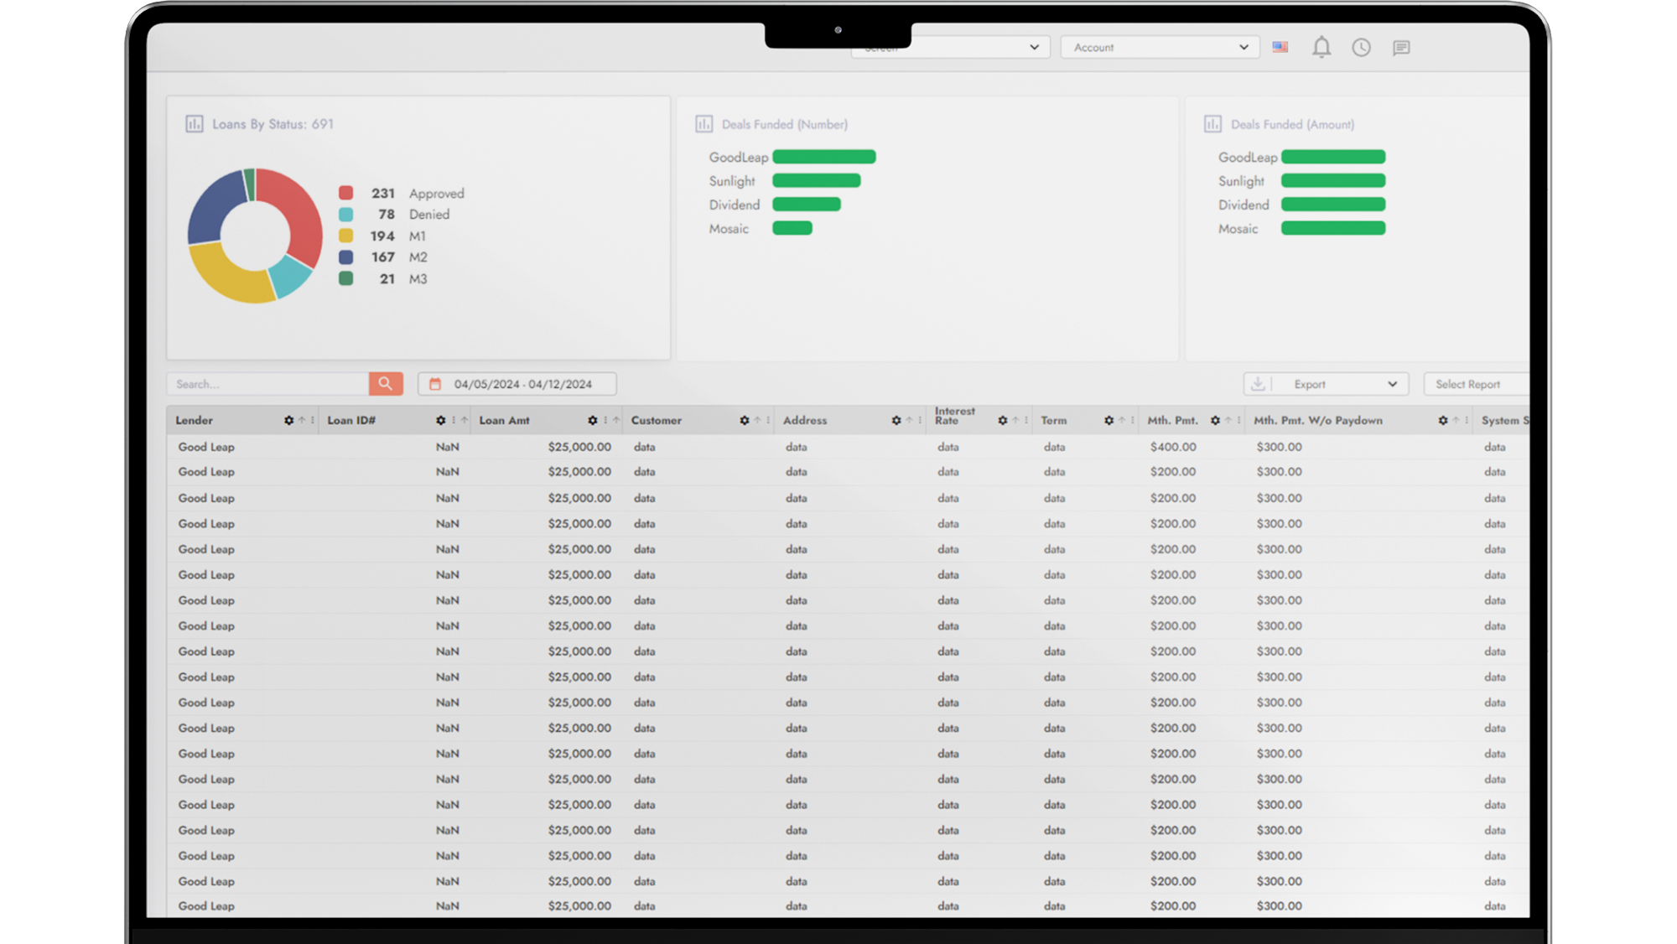
Task: Click Loans By Status chart icon
Action: (x=195, y=124)
